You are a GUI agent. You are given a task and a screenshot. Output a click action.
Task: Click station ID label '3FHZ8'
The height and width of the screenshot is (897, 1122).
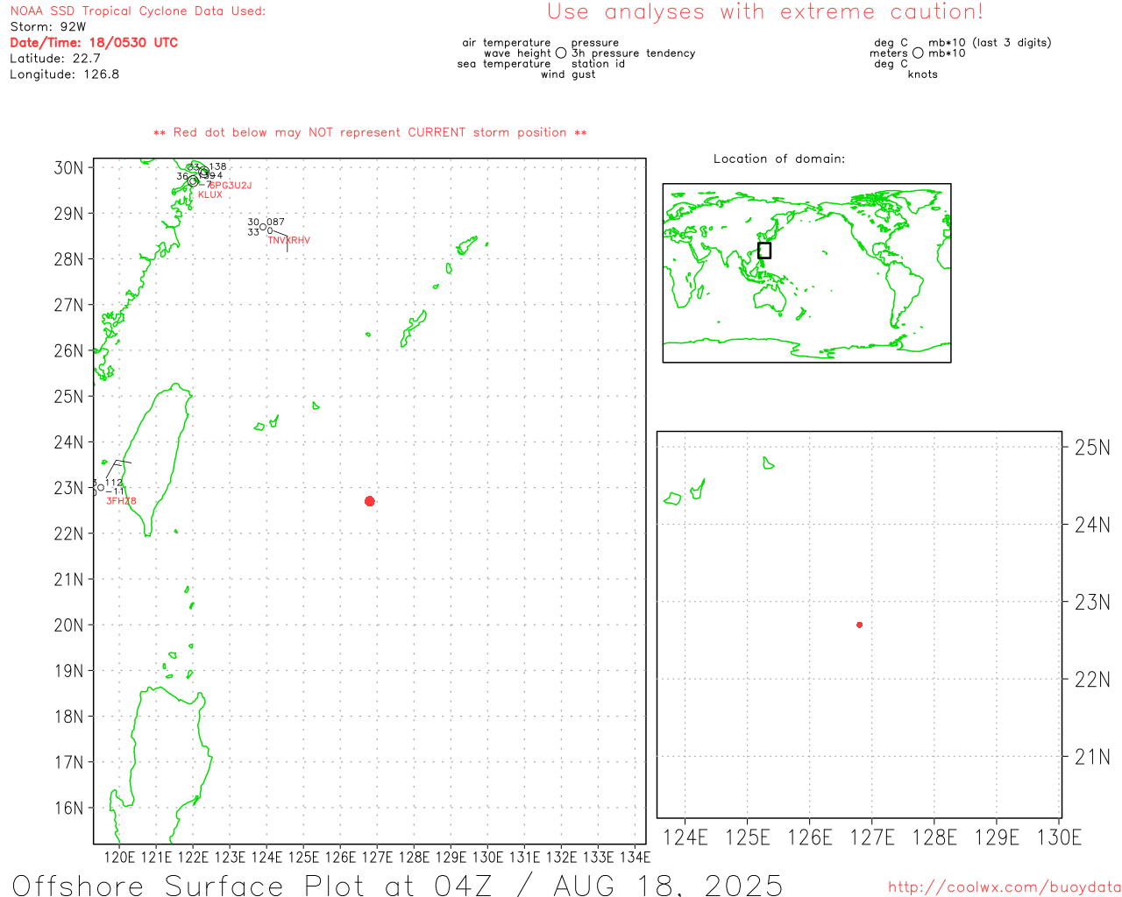pyautogui.click(x=121, y=501)
